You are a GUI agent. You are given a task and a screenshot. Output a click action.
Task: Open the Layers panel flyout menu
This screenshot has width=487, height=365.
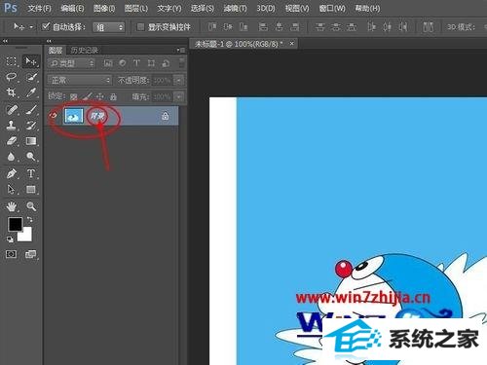coord(181,50)
